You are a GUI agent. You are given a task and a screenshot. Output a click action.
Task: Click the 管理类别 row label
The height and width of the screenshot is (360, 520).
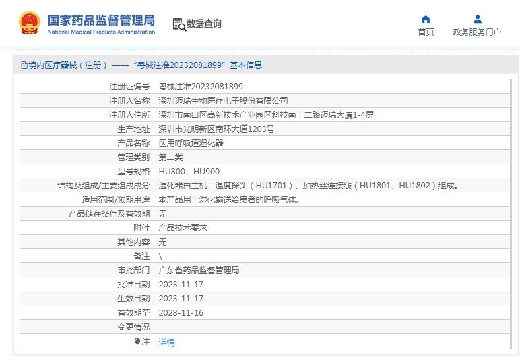pos(133,157)
